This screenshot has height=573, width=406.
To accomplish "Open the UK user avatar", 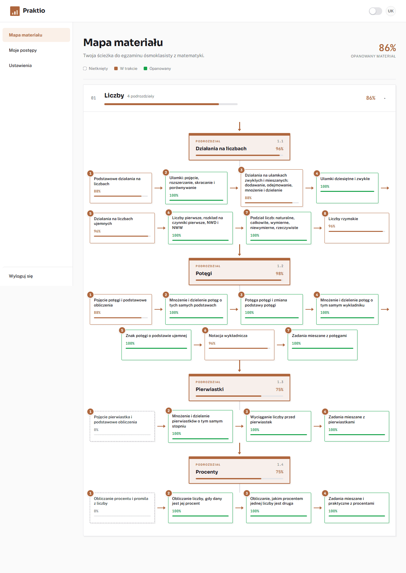I will 391,11.
